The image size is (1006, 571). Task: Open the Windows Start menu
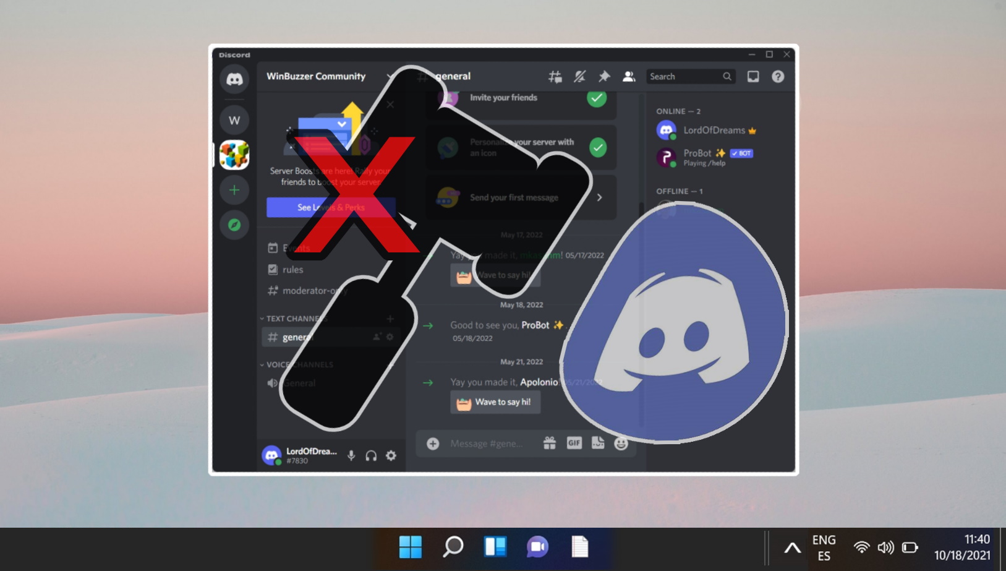(x=410, y=547)
